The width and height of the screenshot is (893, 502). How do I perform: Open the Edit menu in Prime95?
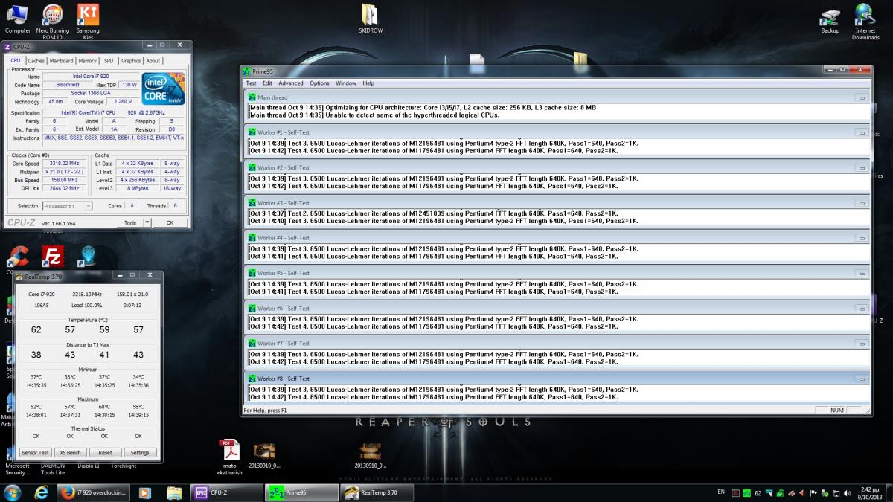tap(267, 83)
